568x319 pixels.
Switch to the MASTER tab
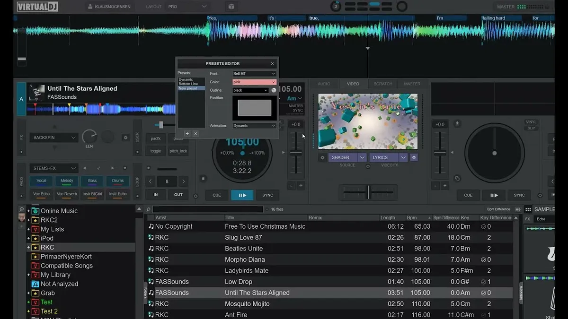coord(411,83)
